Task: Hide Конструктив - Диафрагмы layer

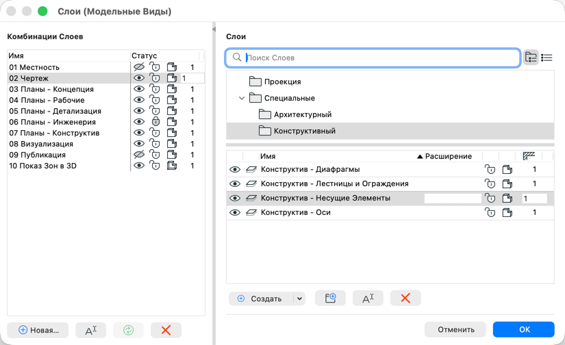Action: click(x=235, y=169)
